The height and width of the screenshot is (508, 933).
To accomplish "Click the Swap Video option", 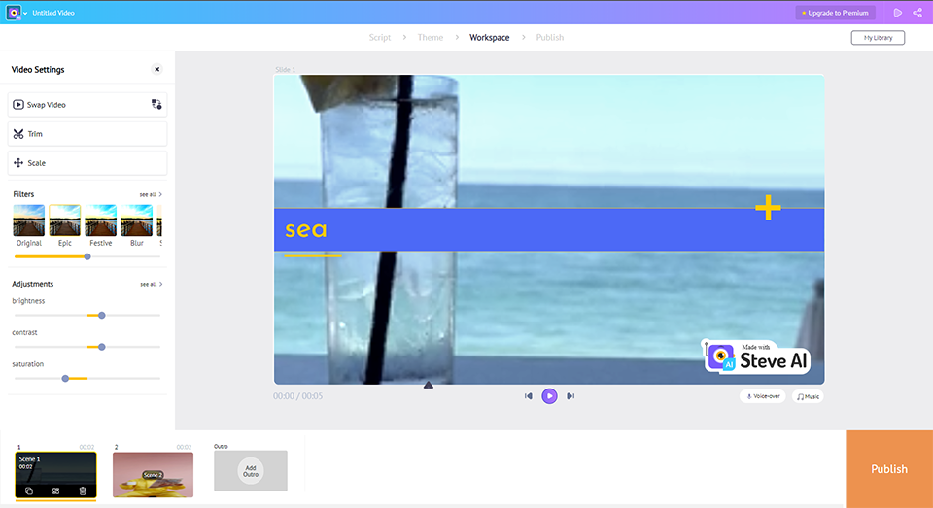I will click(x=86, y=105).
